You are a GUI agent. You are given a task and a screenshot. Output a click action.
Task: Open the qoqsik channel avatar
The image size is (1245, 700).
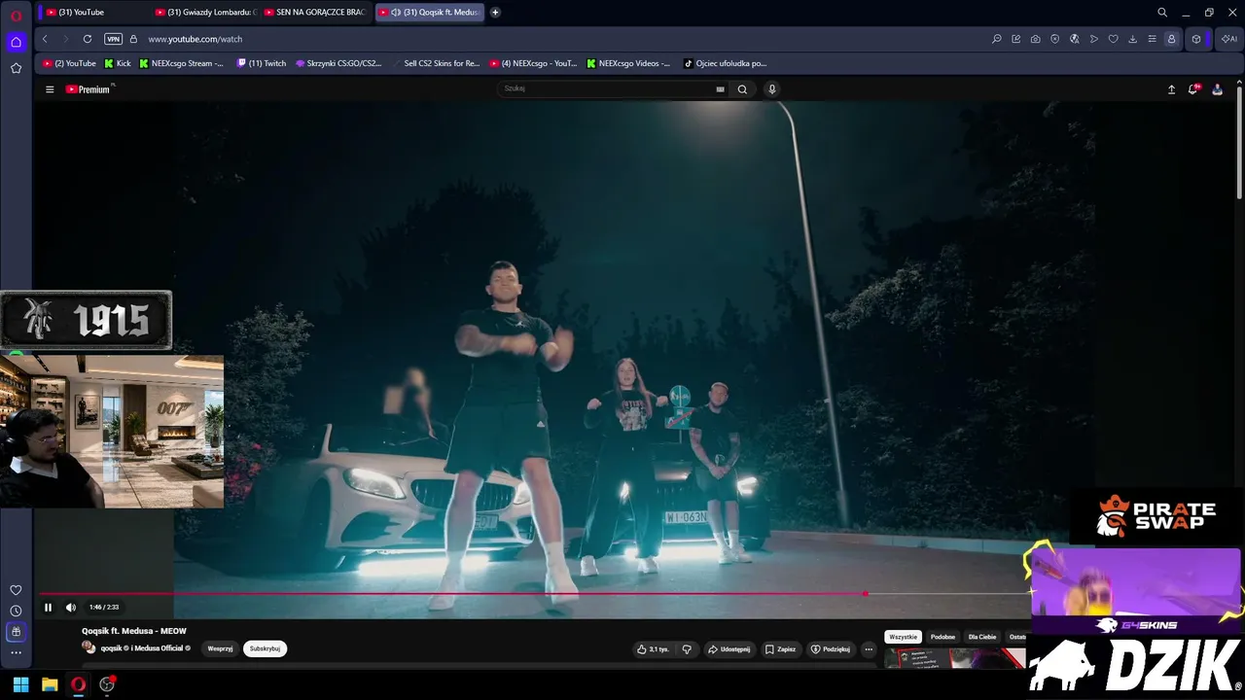pos(89,647)
